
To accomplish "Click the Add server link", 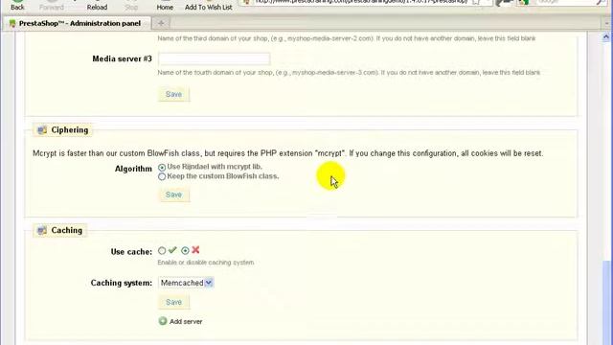I will point(186,322).
